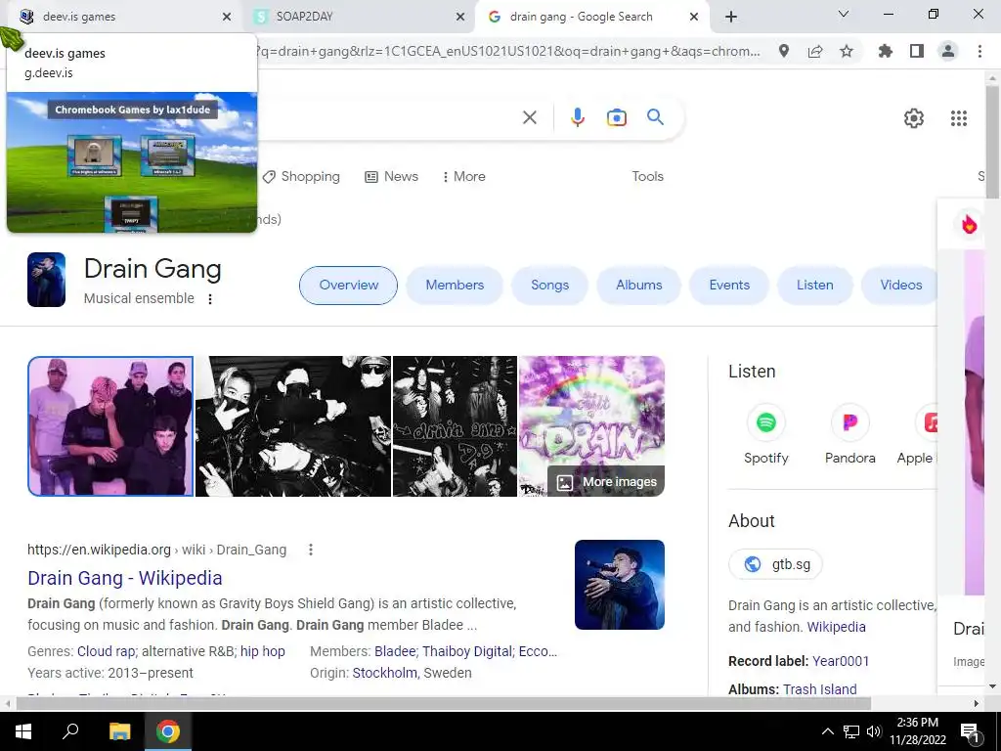Open the black and white masked group image
Viewport: 1001px width, 751px height.
pos(293,426)
